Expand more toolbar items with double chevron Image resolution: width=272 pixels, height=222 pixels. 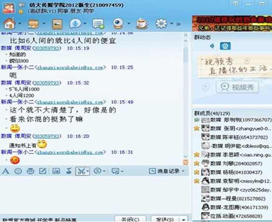(179, 24)
